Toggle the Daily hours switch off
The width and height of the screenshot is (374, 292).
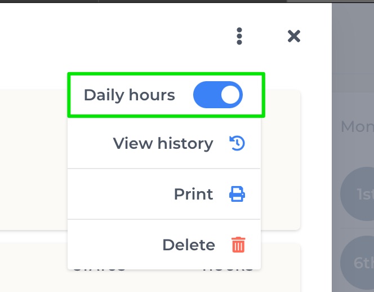218,95
